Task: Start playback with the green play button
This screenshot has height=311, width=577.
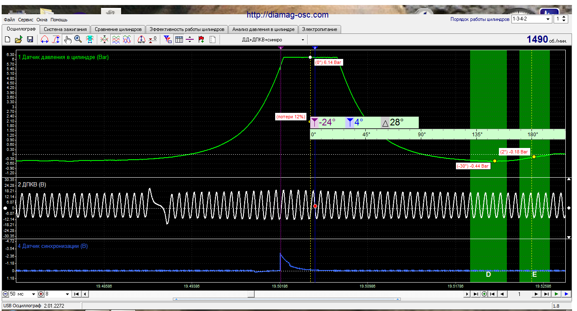Action: (557, 294)
